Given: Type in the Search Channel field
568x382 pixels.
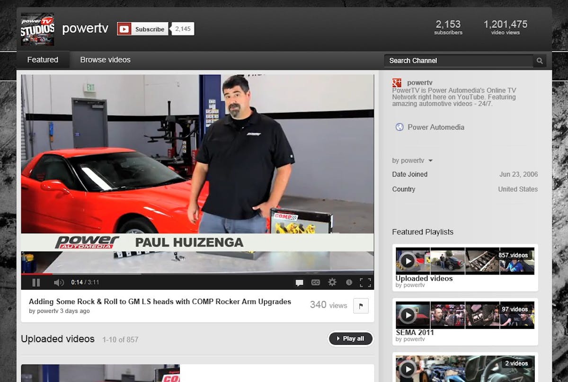Looking at the screenshot, I should pos(458,61).
